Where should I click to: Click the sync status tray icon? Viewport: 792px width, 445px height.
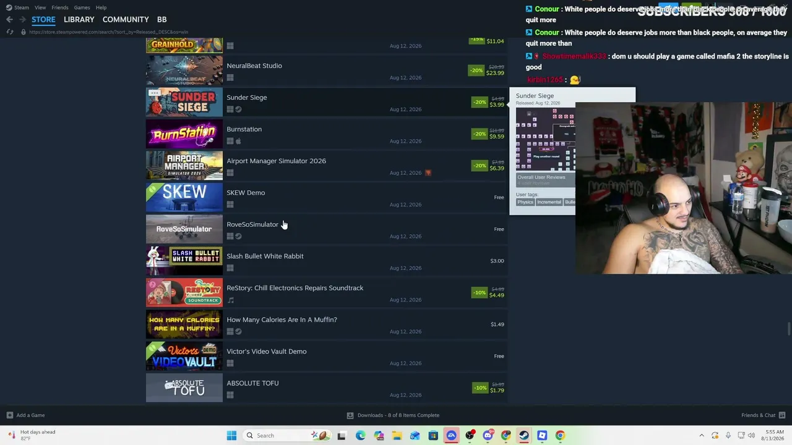tap(715, 436)
